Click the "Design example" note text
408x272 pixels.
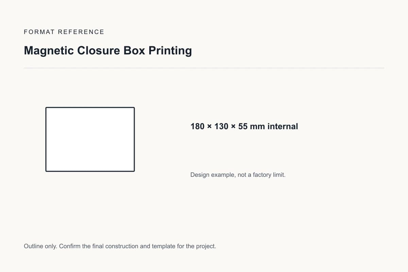[x=212, y=175]
